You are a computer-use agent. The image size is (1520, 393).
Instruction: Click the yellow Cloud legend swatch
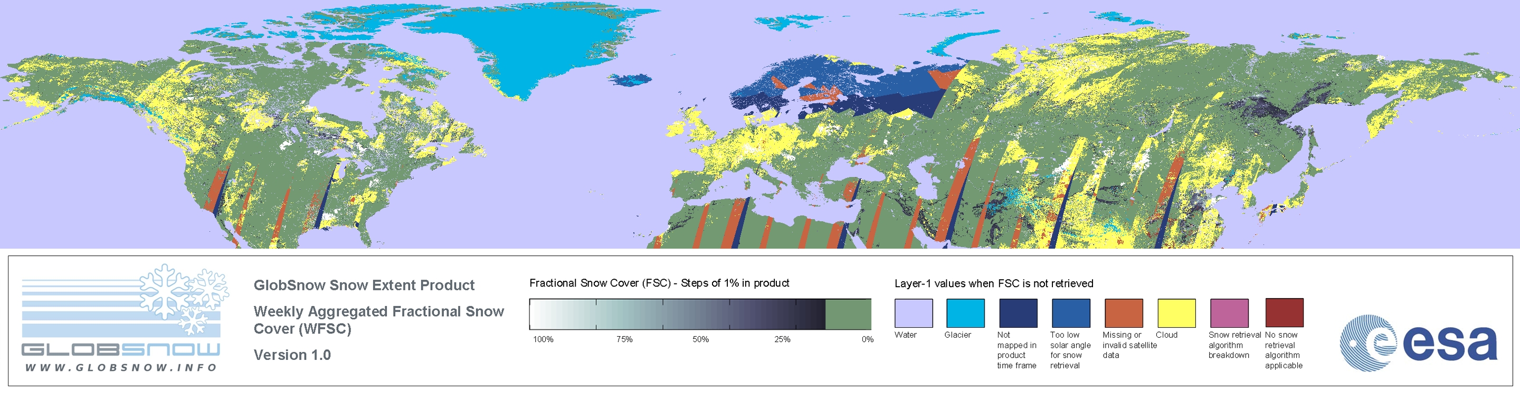(1176, 313)
